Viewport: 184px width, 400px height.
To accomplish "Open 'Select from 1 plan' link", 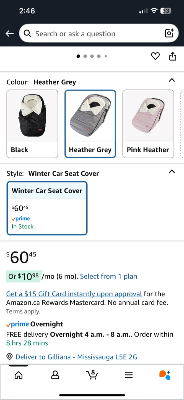I will point(108,276).
